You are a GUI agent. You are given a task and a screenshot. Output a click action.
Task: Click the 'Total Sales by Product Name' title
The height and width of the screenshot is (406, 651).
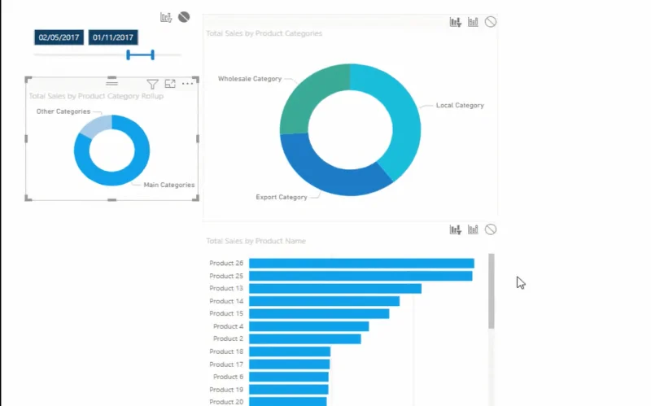[x=256, y=241]
